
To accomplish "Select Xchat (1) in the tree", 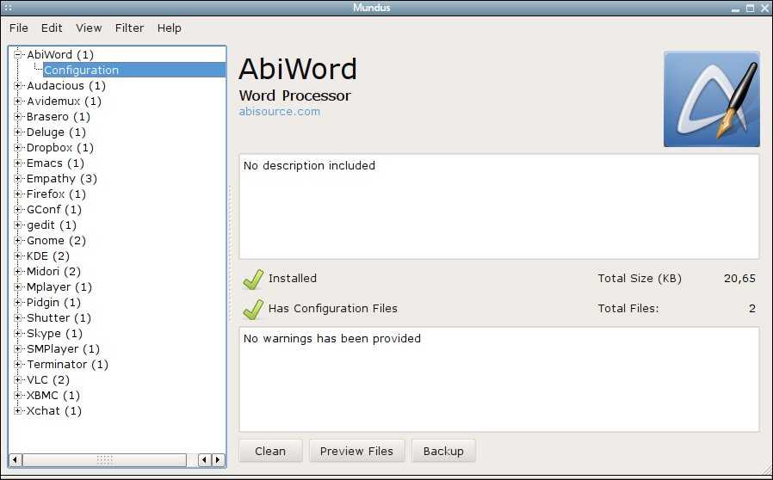I will click(53, 411).
